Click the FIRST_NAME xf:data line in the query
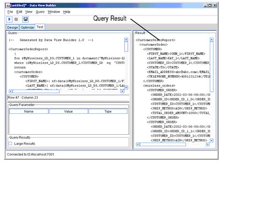The height and width of the screenshot is (203, 261). [x=75, y=81]
